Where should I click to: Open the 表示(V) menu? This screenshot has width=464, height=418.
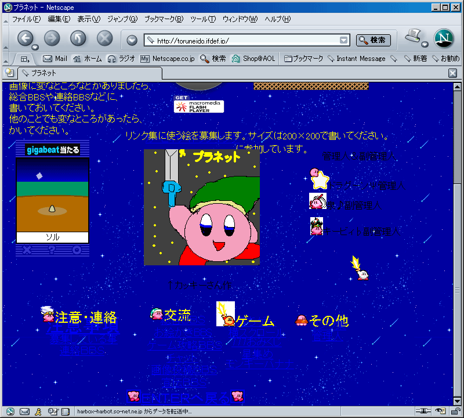pyautogui.click(x=89, y=19)
